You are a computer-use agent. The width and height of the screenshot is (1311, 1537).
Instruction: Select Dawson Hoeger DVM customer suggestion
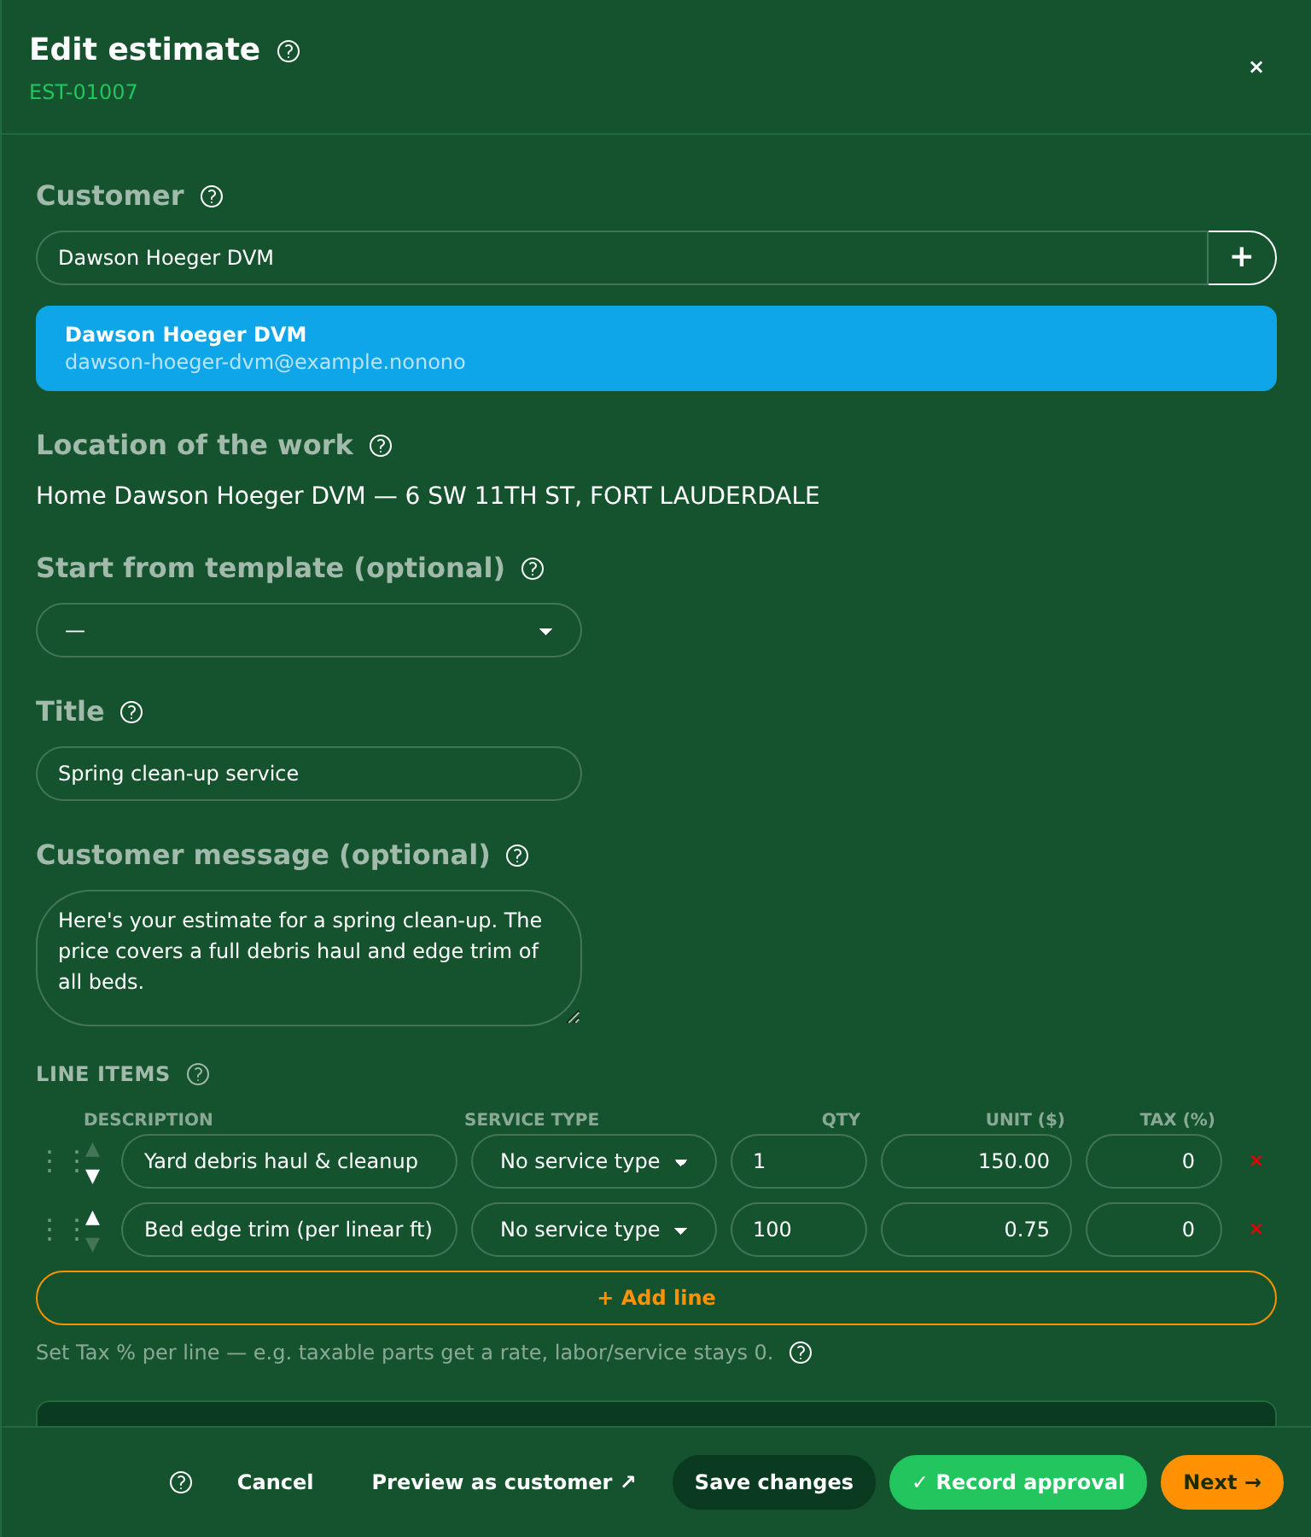(x=656, y=348)
